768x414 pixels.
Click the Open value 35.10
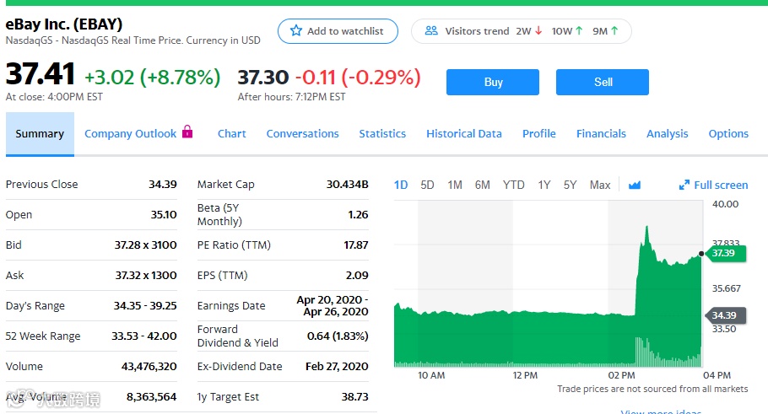pos(164,214)
